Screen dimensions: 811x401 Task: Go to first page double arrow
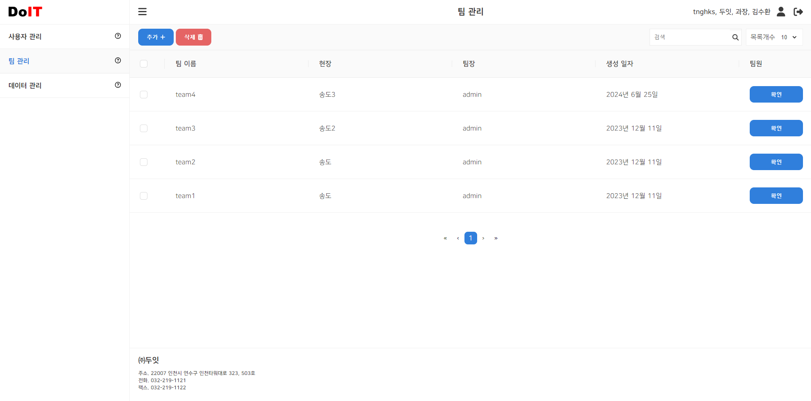445,238
